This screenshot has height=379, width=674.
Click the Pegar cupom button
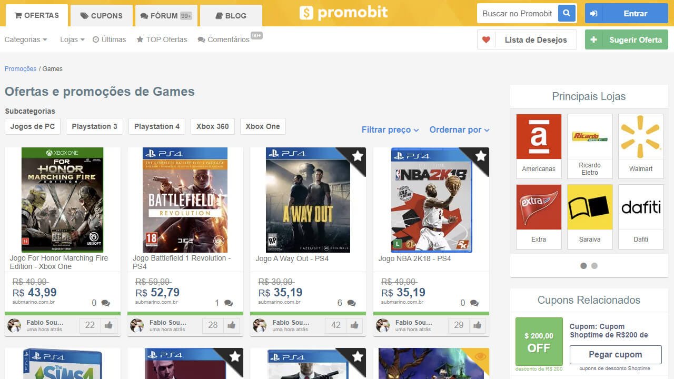(615, 355)
